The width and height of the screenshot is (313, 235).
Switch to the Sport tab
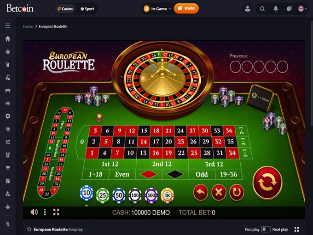coord(87,9)
